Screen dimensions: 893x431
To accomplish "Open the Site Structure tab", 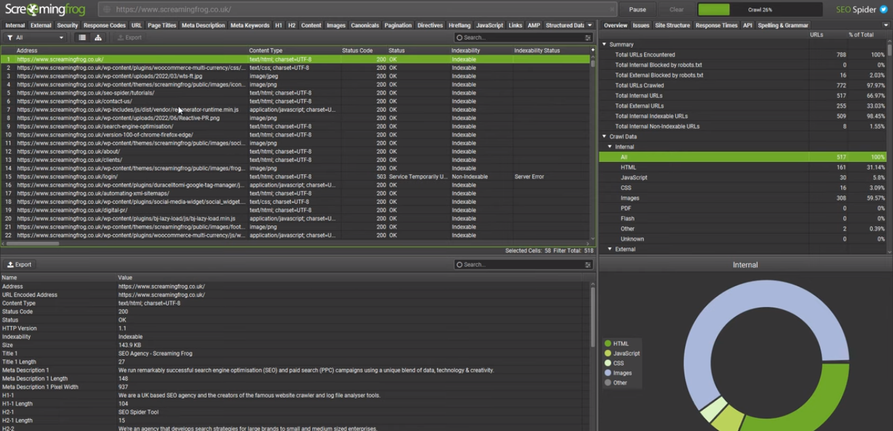I will (672, 25).
